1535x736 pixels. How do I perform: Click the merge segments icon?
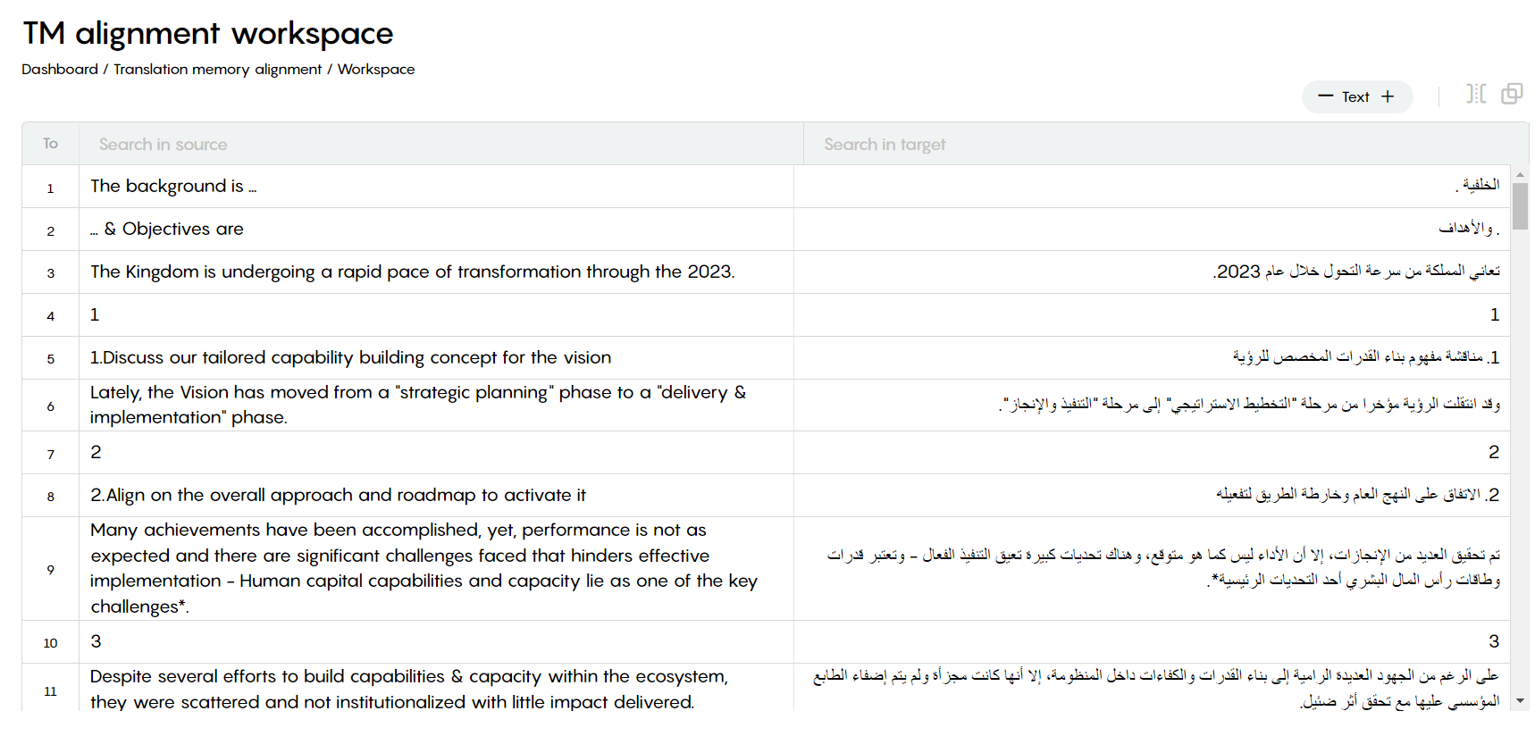pos(1512,94)
